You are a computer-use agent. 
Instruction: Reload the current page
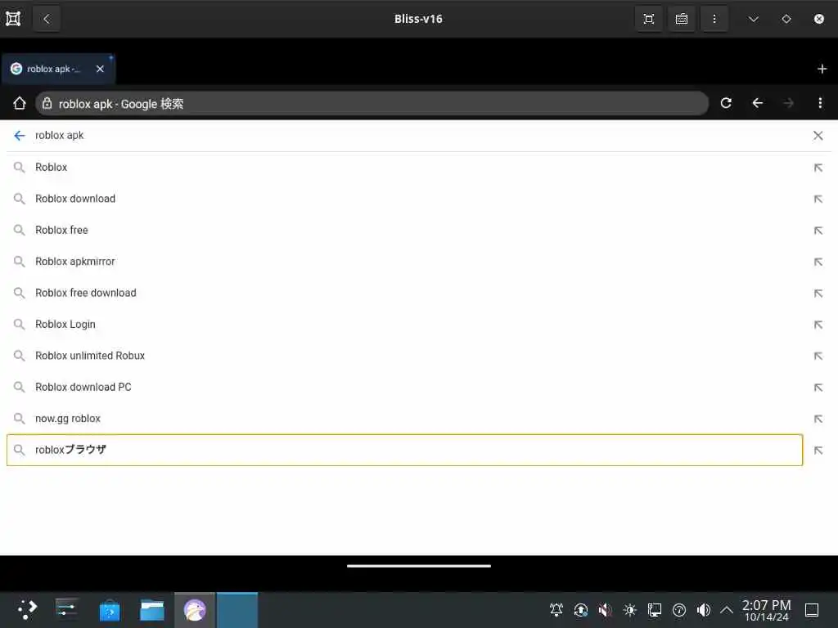click(726, 103)
